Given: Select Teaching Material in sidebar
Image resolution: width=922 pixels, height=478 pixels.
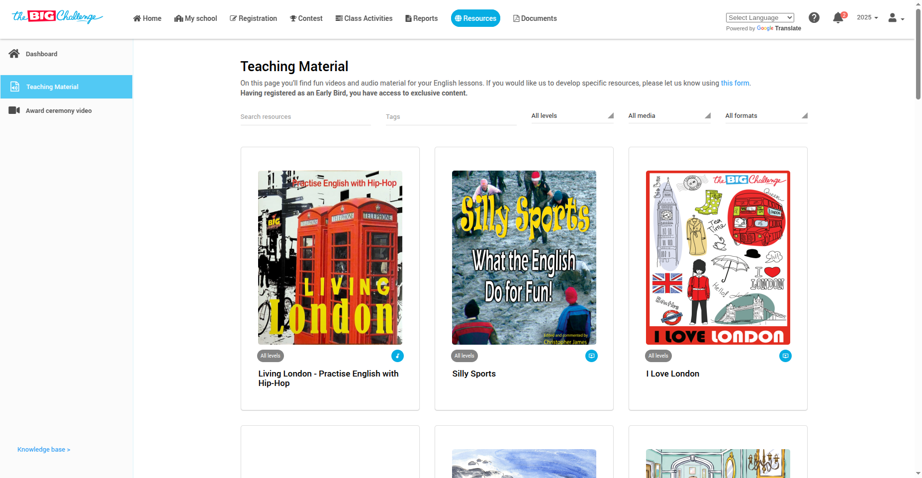Looking at the screenshot, I should click(66, 87).
